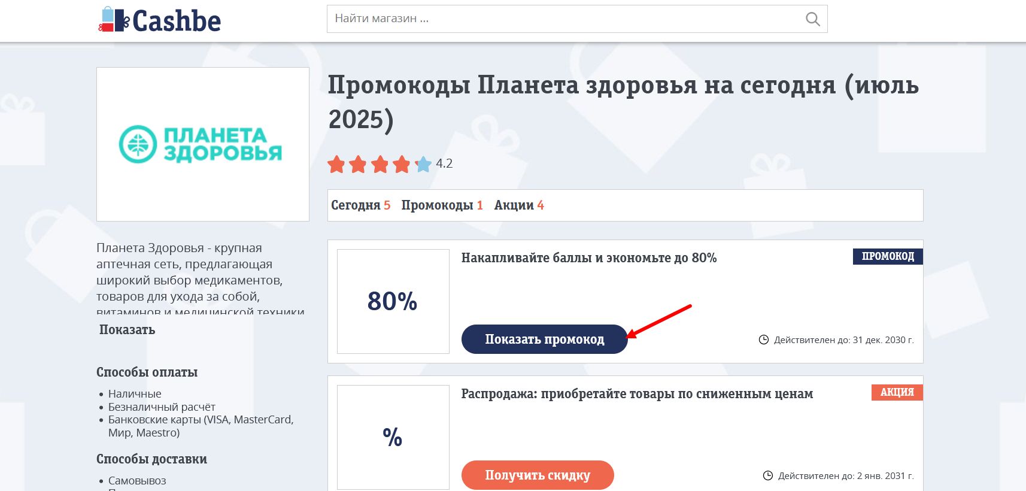Image resolution: width=1026 pixels, height=491 pixels.
Task: Switch to the 'Акции 4' tab
Action: pyautogui.click(x=519, y=205)
